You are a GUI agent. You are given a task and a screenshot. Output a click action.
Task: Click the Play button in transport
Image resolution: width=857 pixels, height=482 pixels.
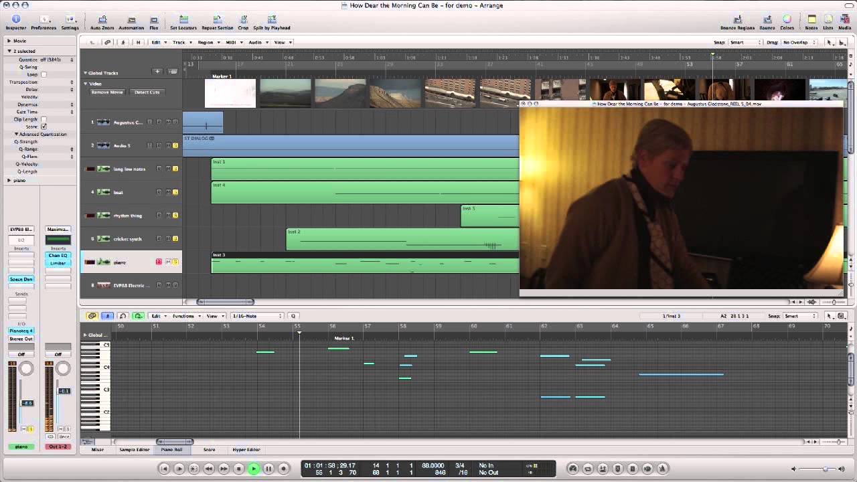[254, 469]
